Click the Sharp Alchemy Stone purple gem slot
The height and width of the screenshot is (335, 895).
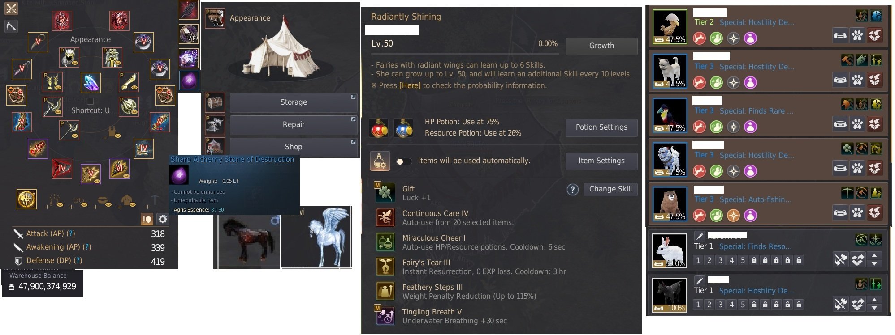(189, 81)
